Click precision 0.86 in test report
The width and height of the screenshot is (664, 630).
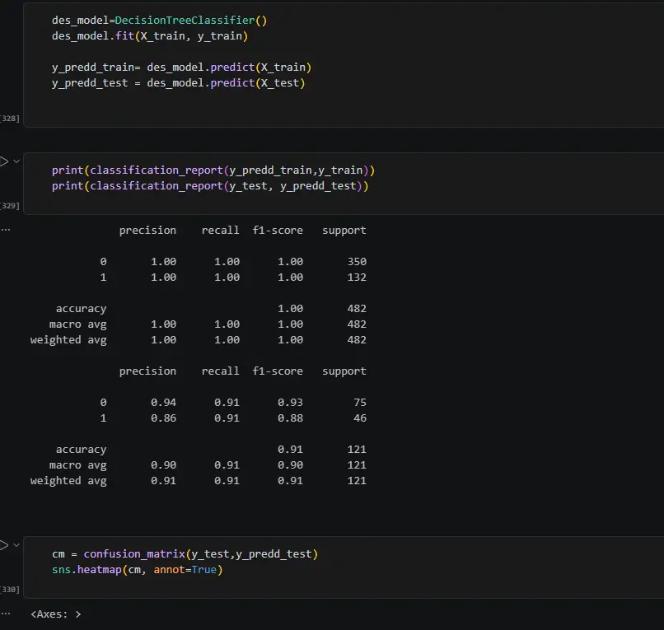(x=163, y=418)
